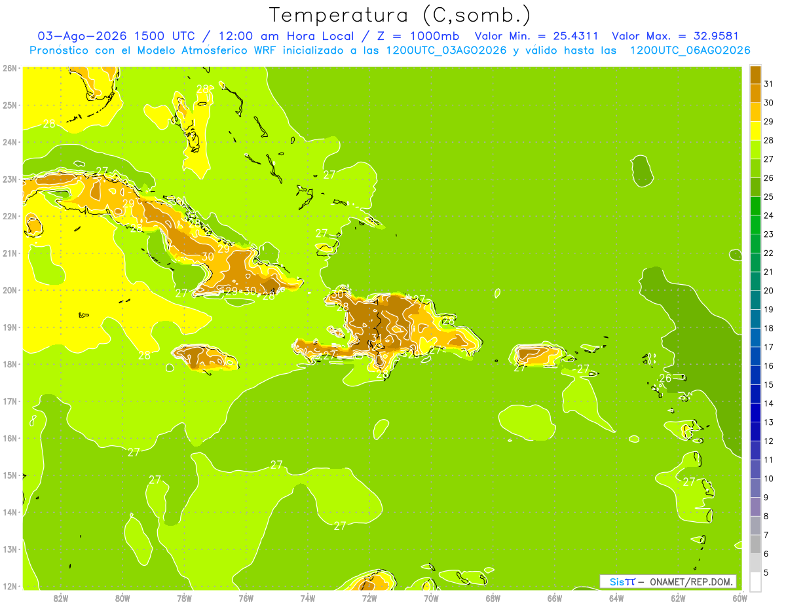The height and width of the screenshot is (607, 786).
Task: Click the legend swatch between 25 and 26
Action: tap(756, 187)
